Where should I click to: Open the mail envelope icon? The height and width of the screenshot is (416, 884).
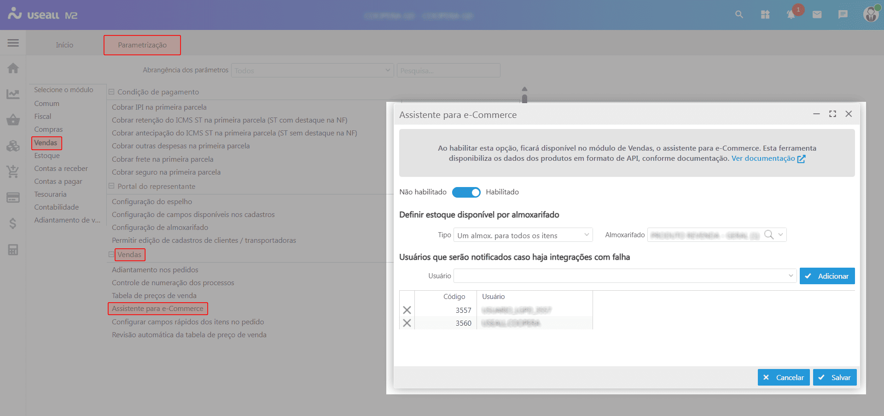coord(817,15)
